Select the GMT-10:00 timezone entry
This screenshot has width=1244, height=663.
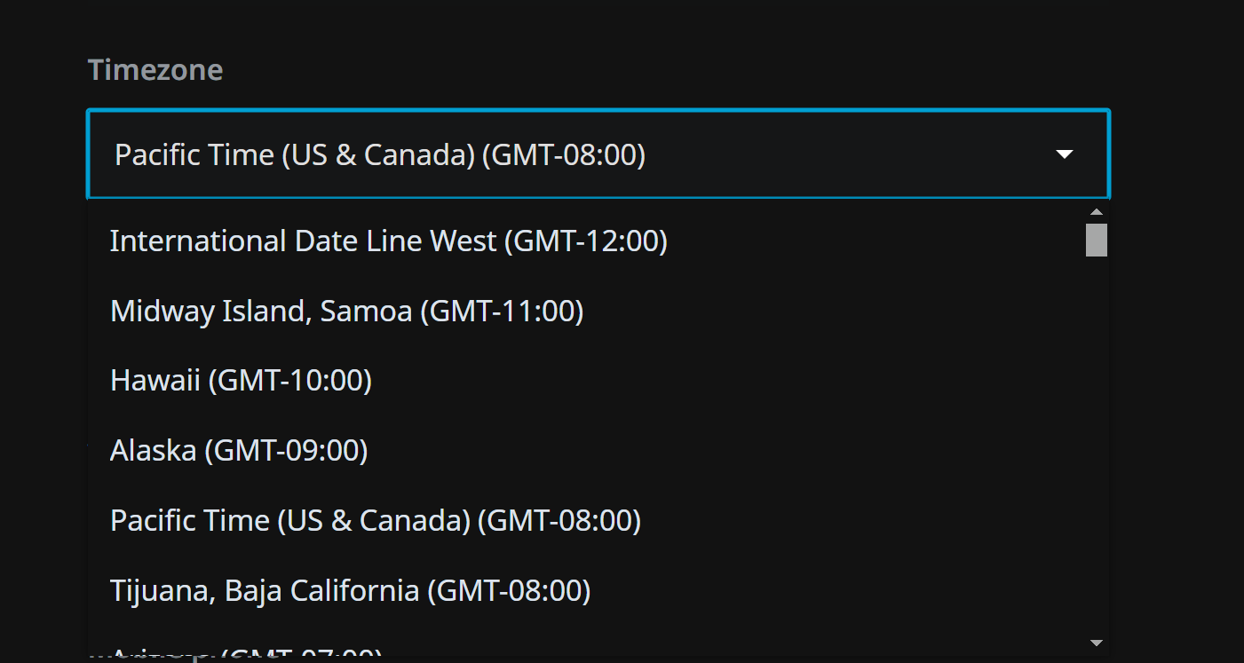pos(241,381)
